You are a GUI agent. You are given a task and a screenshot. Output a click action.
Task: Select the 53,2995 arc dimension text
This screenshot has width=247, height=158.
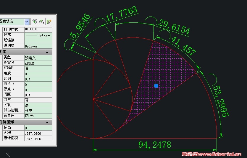point(221,101)
